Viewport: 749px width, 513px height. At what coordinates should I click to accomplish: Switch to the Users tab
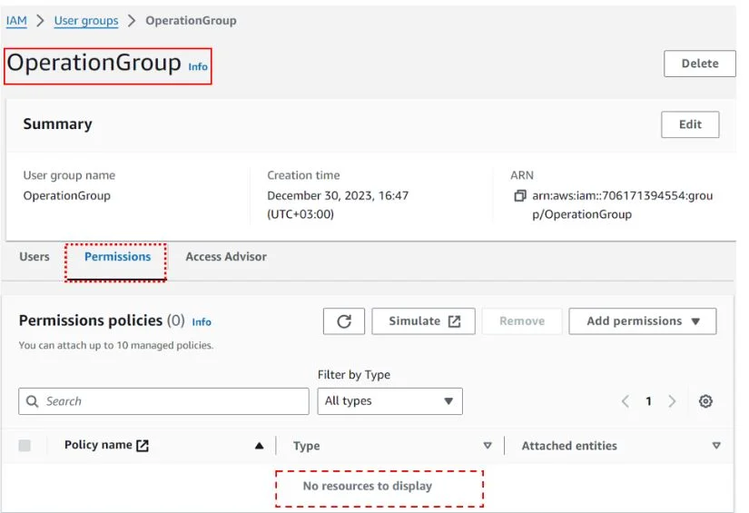pyautogui.click(x=34, y=256)
